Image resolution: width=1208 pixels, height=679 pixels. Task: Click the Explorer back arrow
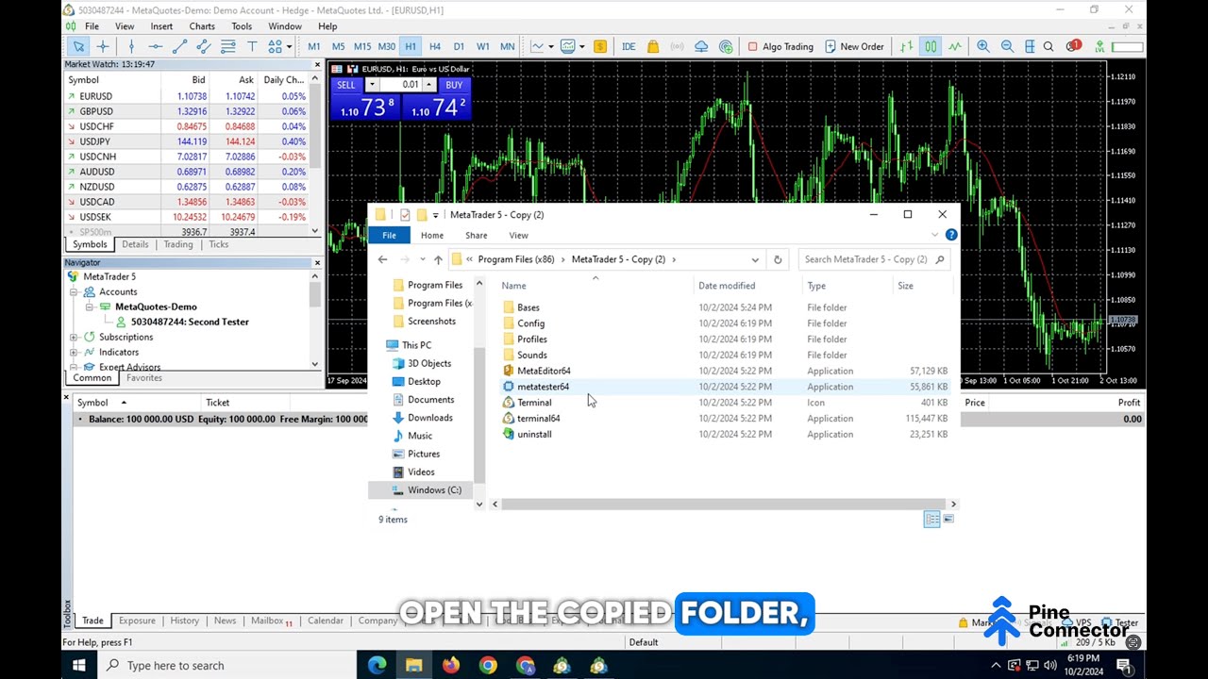click(x=382, y=259)
